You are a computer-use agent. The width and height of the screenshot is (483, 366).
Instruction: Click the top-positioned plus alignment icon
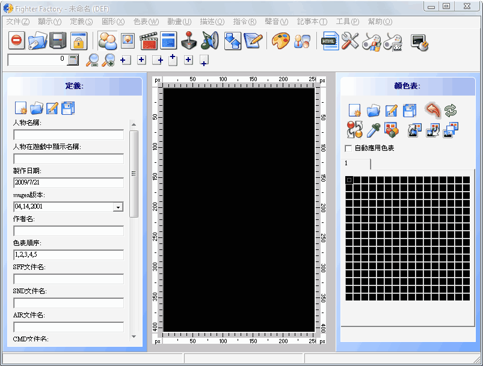pos(173,59)
